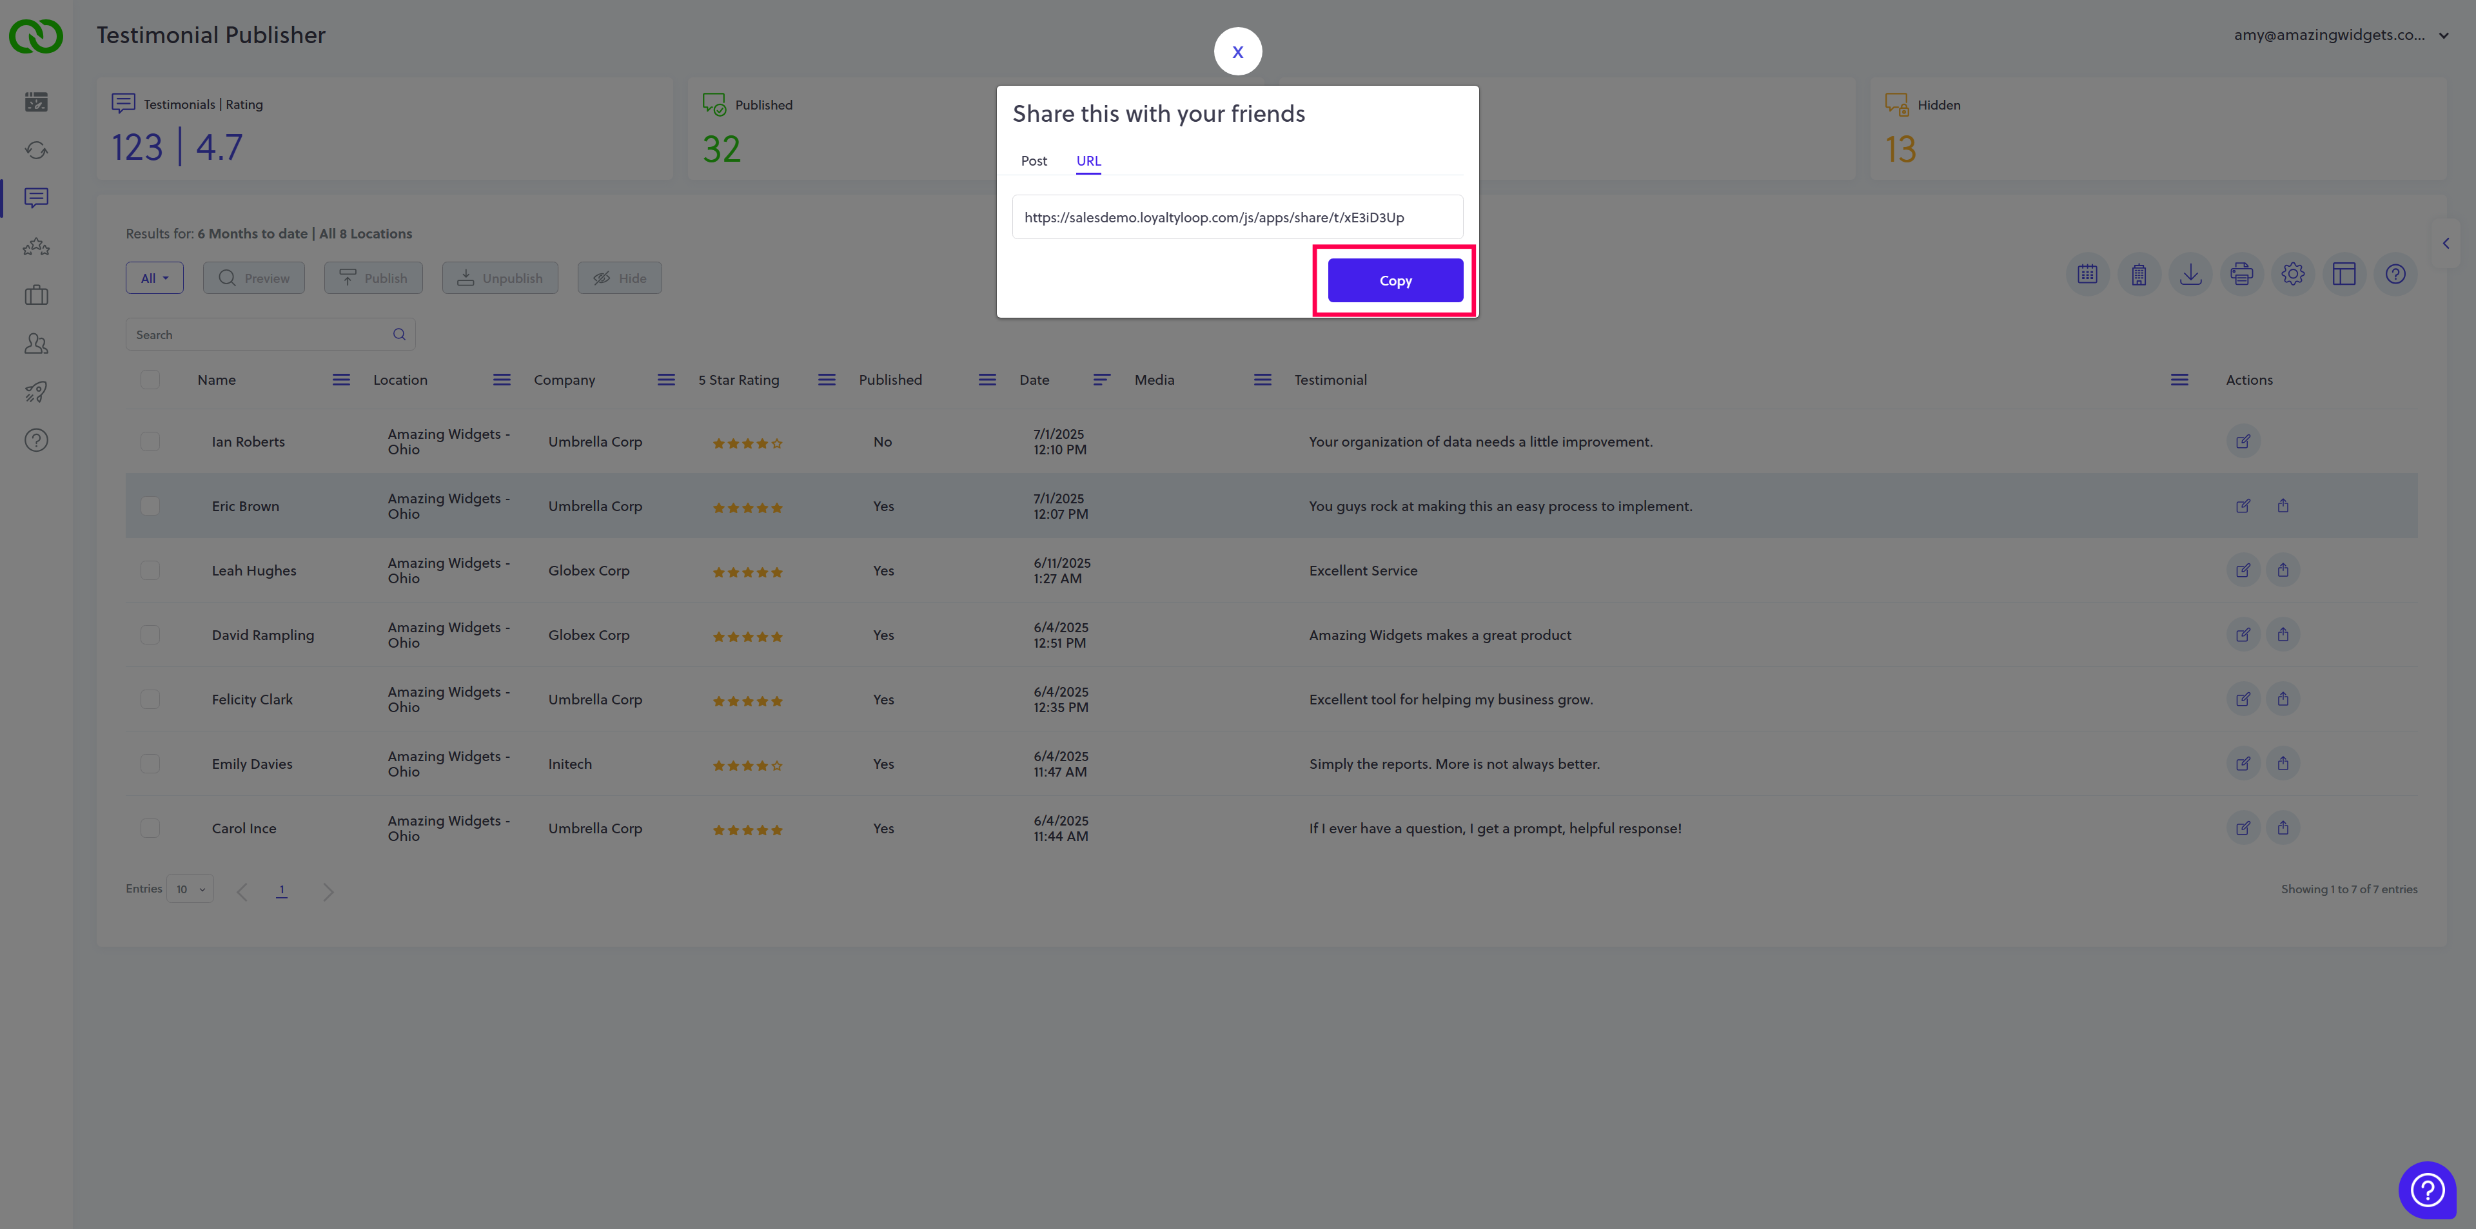Screen dimensions: 2476x1229
Task: Click the download icon in the toolbar
Action: click(2190, 275)
